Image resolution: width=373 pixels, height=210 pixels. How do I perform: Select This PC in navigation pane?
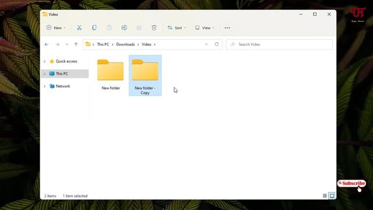coord(62,74)
